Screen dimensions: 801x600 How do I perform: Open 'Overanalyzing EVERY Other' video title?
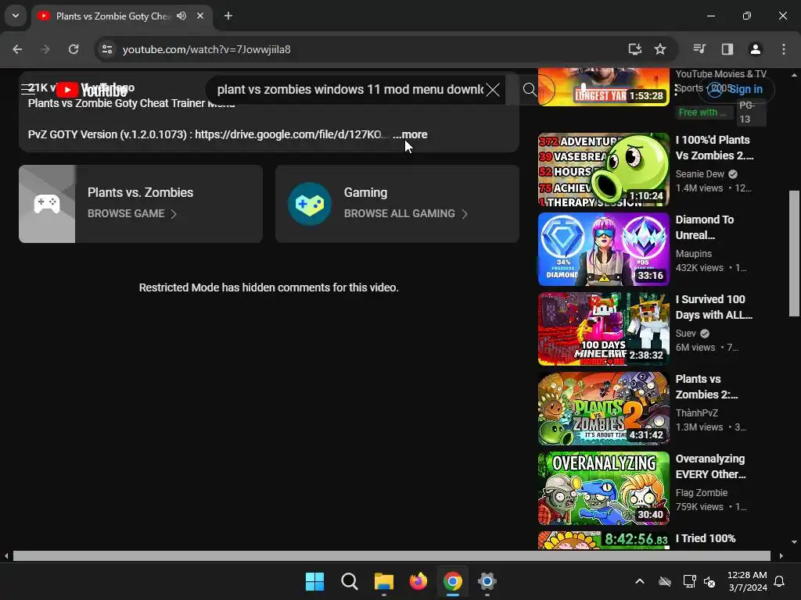coord(710,466)
